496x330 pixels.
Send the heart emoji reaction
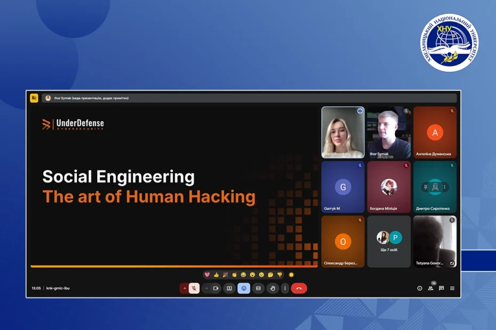[x=207, y=275]
